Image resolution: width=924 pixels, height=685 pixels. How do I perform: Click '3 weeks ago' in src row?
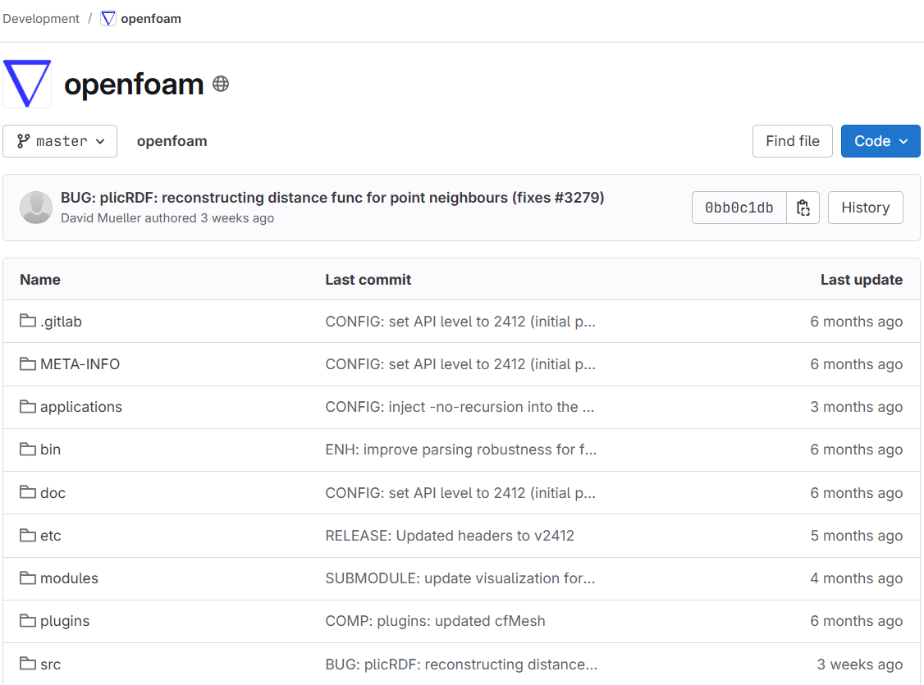point(860,664)
